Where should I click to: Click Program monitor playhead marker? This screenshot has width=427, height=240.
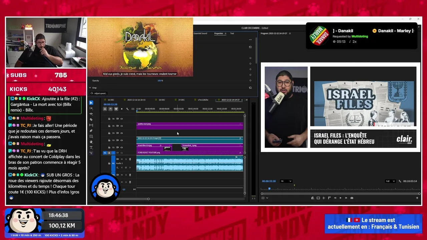tap(269, 189)
